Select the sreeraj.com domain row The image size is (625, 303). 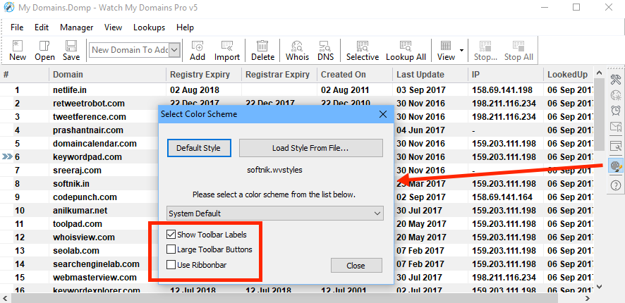pyautogui.click(x=297, y=171)
